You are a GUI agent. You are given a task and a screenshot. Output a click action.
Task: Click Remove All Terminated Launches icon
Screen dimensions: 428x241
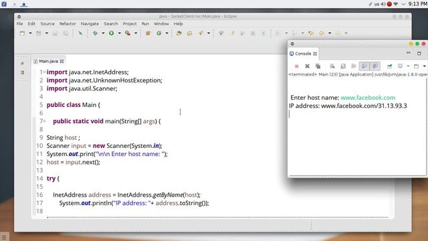coord(318,66)
